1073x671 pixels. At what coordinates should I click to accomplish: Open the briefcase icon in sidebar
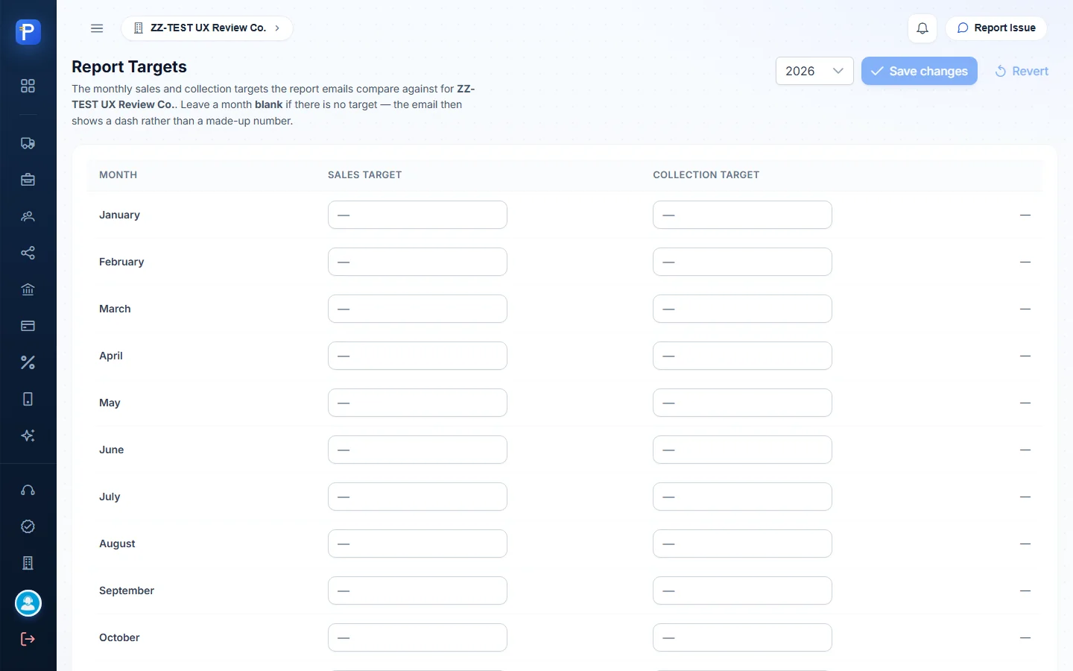(x=28, y=180)
